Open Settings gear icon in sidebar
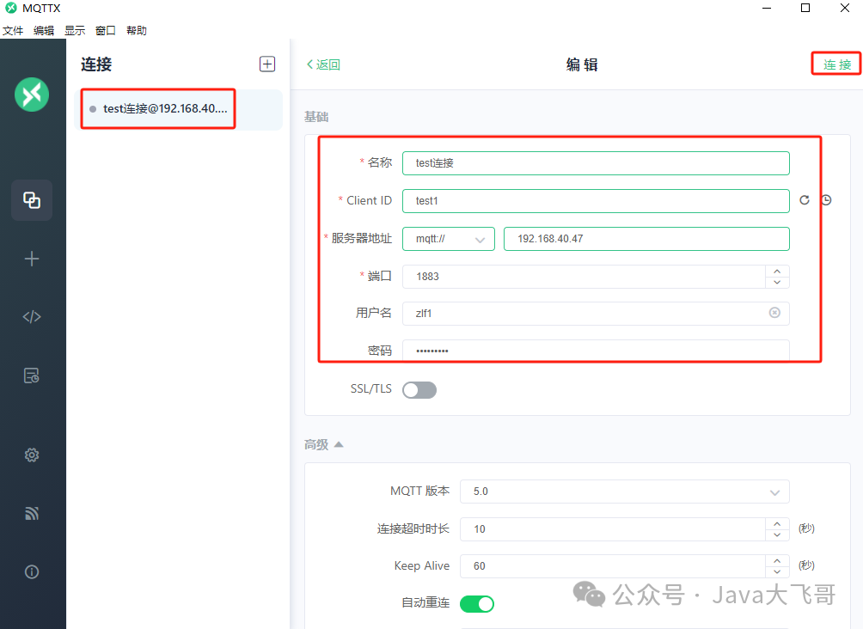Image resolution: width=863 pixels, height=629 pixels. click(32, 455)
